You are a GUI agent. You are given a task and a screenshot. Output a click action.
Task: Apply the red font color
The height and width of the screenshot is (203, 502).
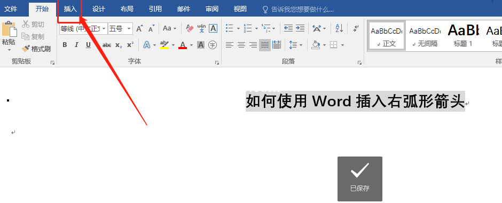(183, 45)
